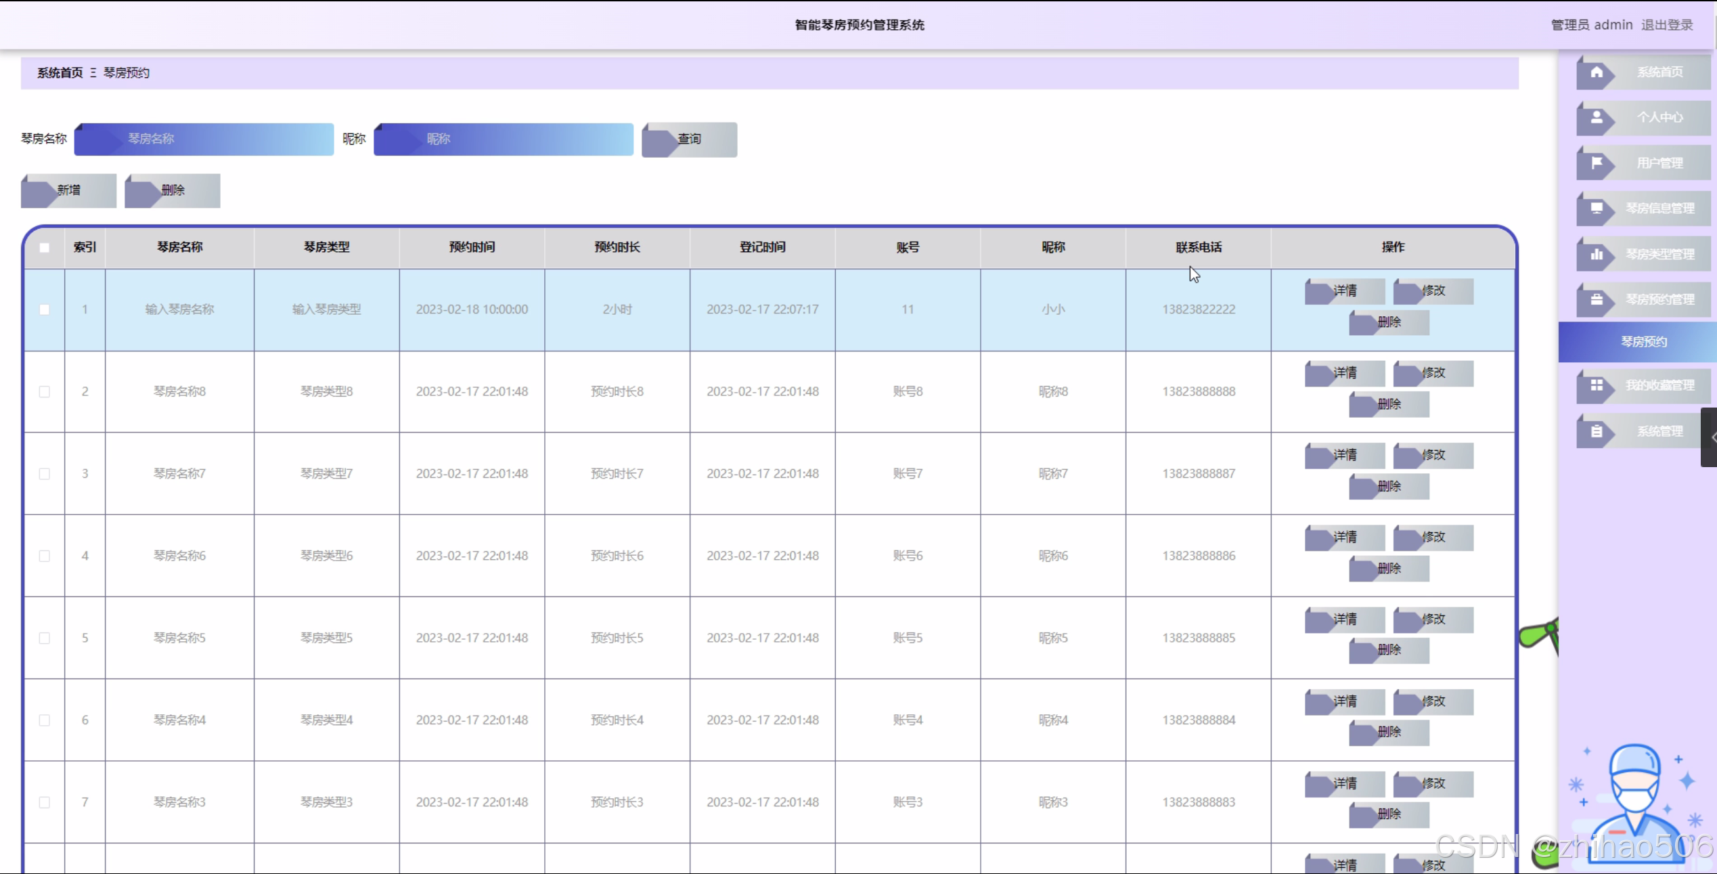This screenshot has height=874, width=1717.
Task: Click the briefcase icon for 琴房预约管理
Action: coord(1597,300)
